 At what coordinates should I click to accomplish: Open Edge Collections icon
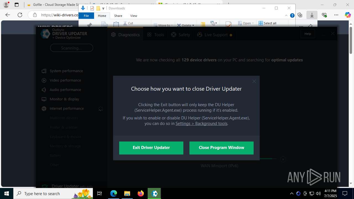pos(300,15)
